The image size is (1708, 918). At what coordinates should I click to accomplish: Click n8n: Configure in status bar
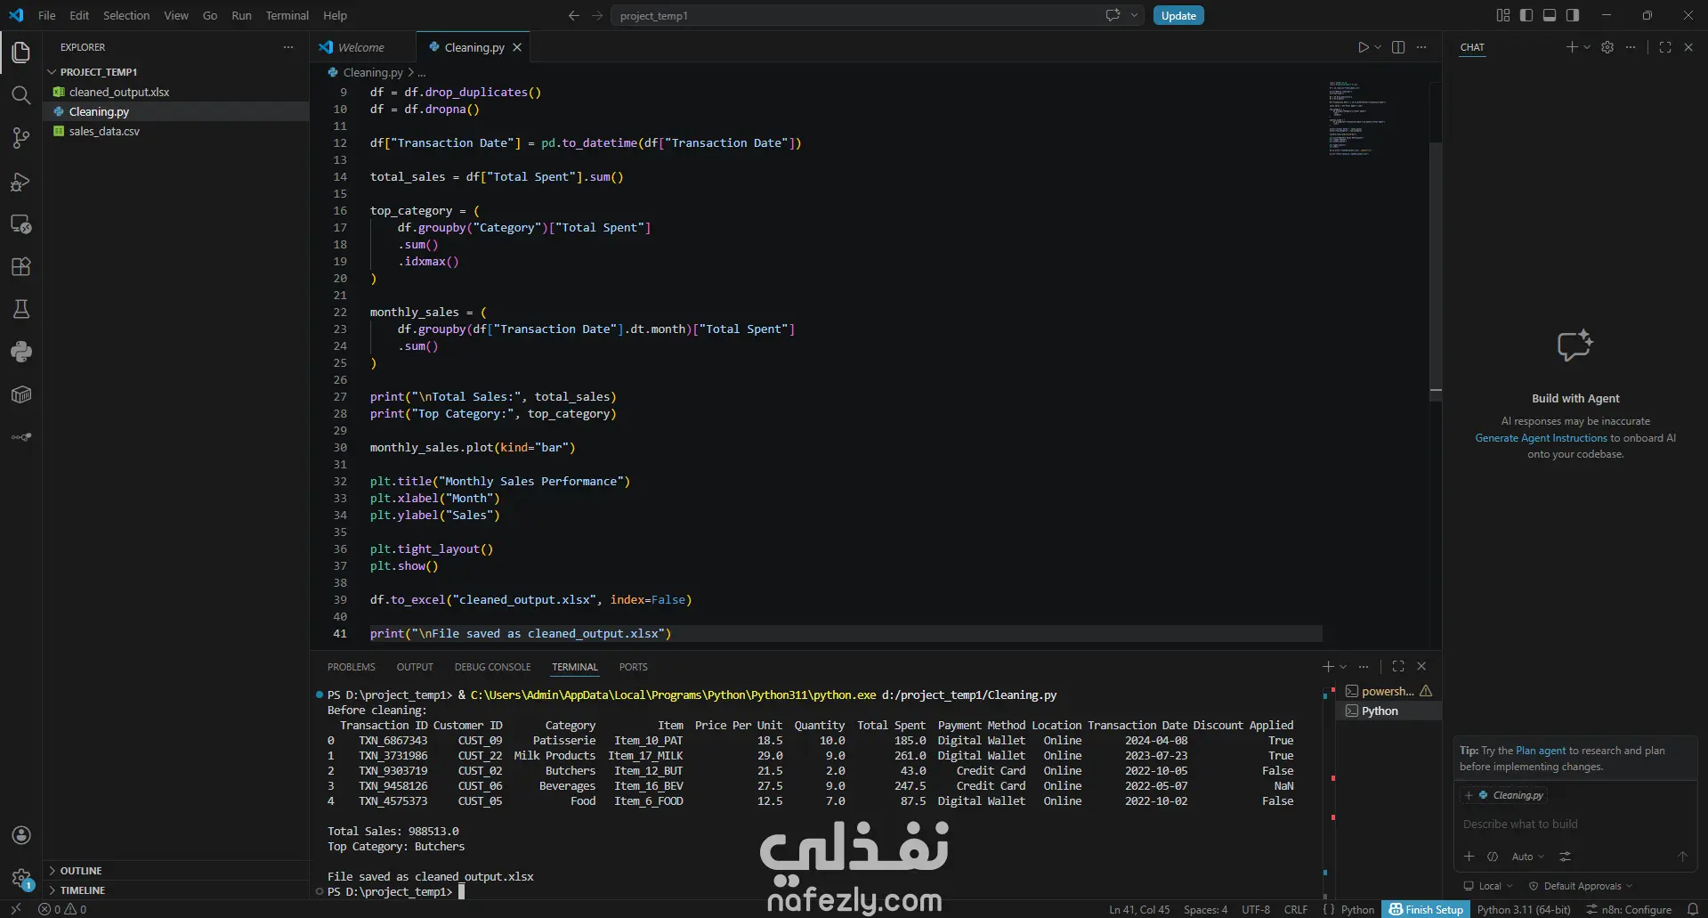point(1629,909)
